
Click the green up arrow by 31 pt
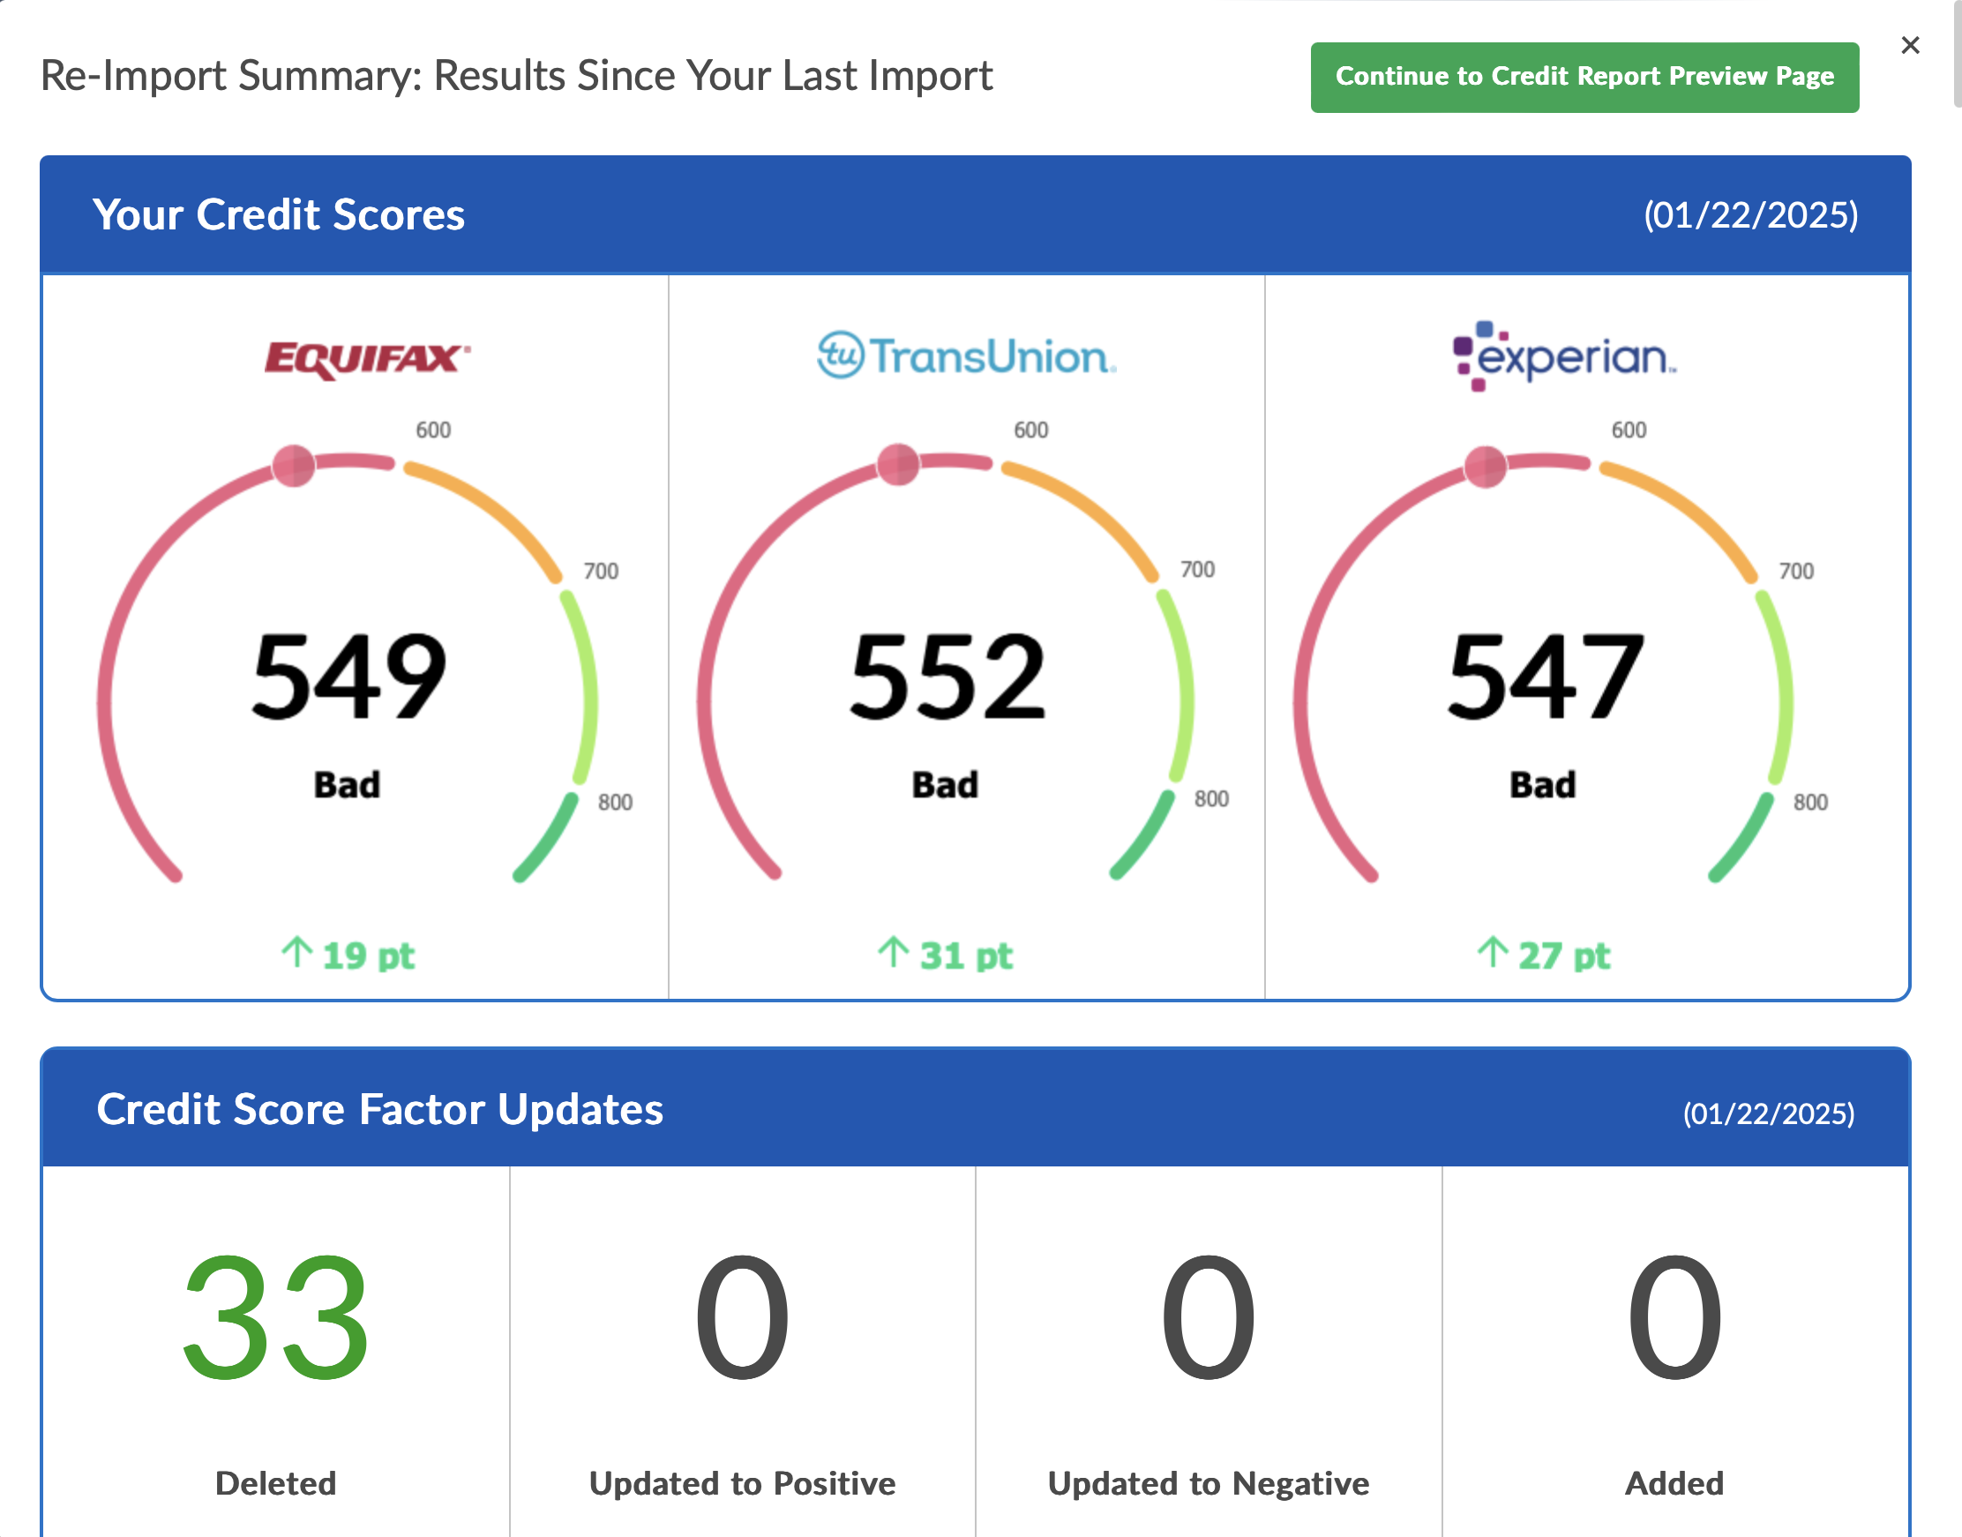[x=894, y=952]
